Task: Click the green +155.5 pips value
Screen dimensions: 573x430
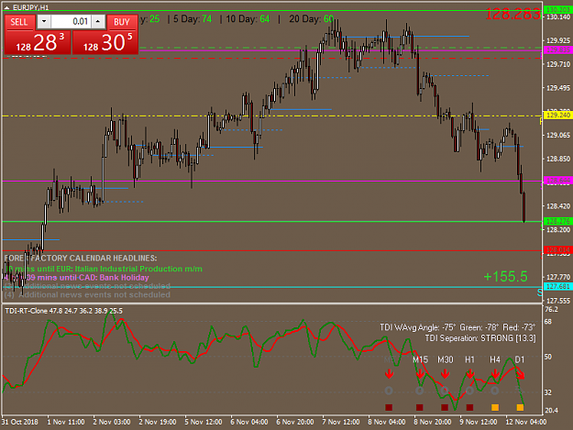Action: coord(506,277)
